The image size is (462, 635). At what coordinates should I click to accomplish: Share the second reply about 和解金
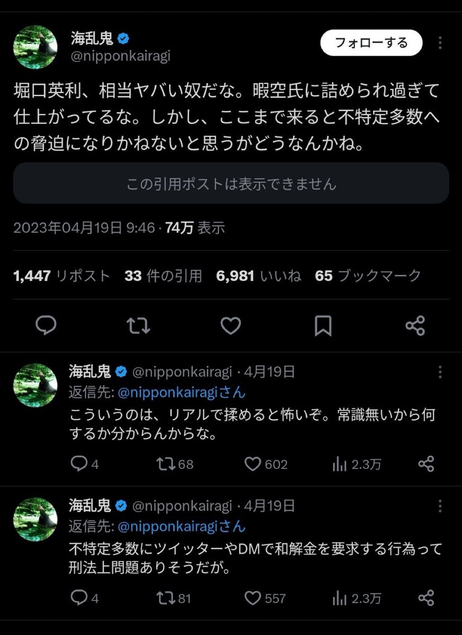pyautogui.click(x=426, y=598)
